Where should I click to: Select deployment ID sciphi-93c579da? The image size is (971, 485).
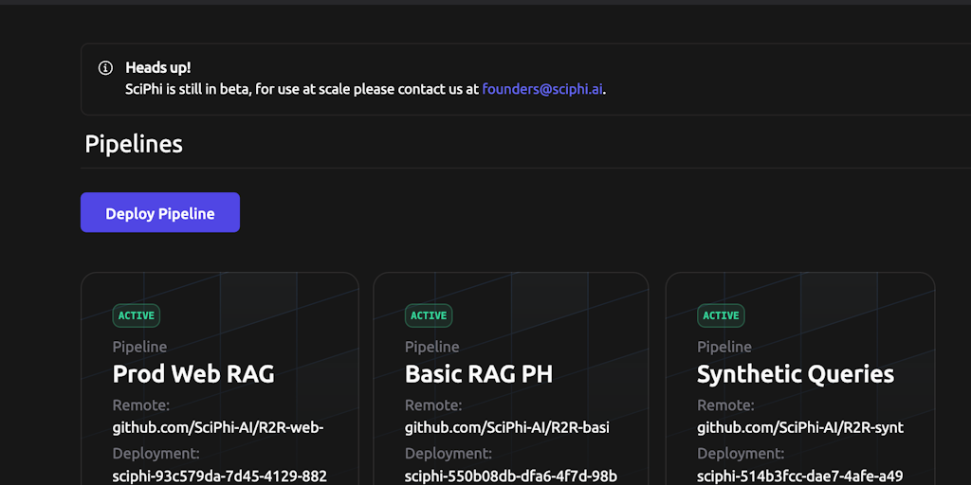(219, 476)
